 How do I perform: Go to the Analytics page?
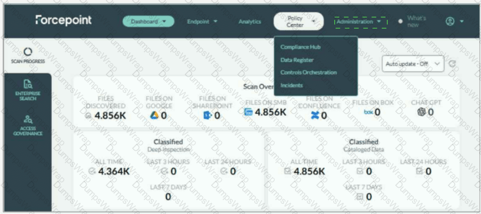250,21
